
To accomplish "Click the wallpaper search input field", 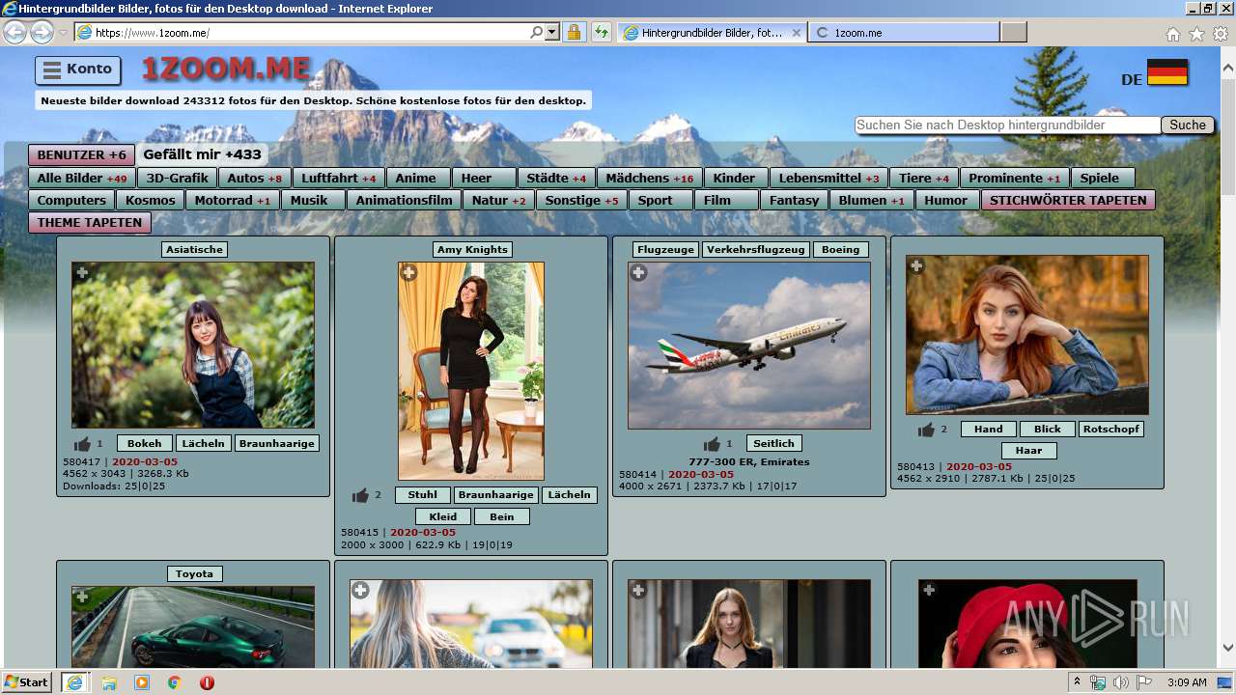I will [x=1007, y=125].
